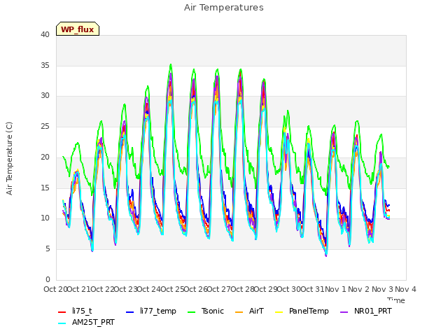Image resolution: width=448 pixels, height=336 pixels.
Task: Click the 0 y-axis tick label
Action: [48, 279]
